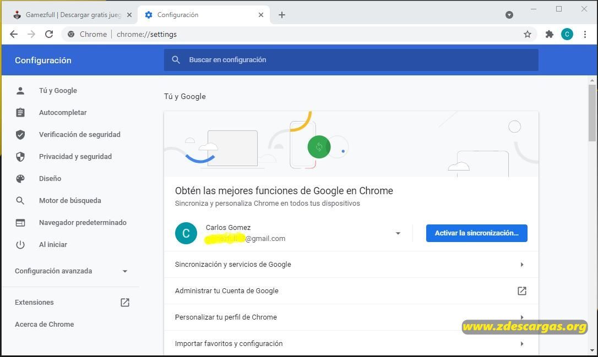Image resolution: width=598 pixels, height=357 pixels.
Task: Click the scrollbar down arrow
Action: pos(592,350)
